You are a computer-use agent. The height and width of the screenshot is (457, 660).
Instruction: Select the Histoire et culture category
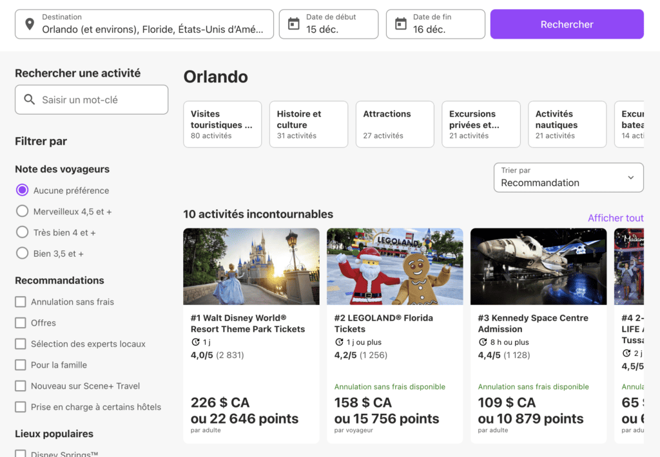[308, 124]
